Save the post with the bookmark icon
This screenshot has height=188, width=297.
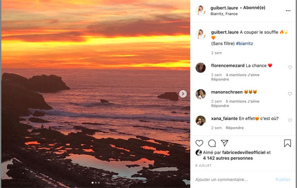coord(287,143)
